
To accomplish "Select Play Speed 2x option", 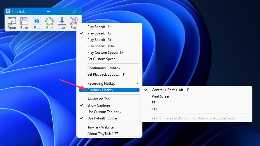I will point(109,40).
